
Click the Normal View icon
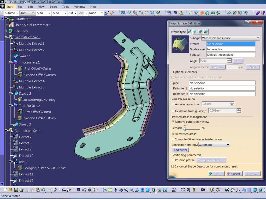click(x=137, y=190)
